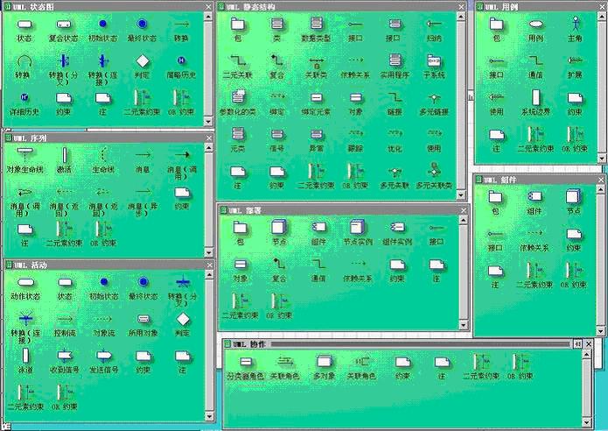Image resolution: width=608 pixels, height=431 pixels.
Task: Click scroll-down arrow in UML 部署 window
Action: click(464, 325)
